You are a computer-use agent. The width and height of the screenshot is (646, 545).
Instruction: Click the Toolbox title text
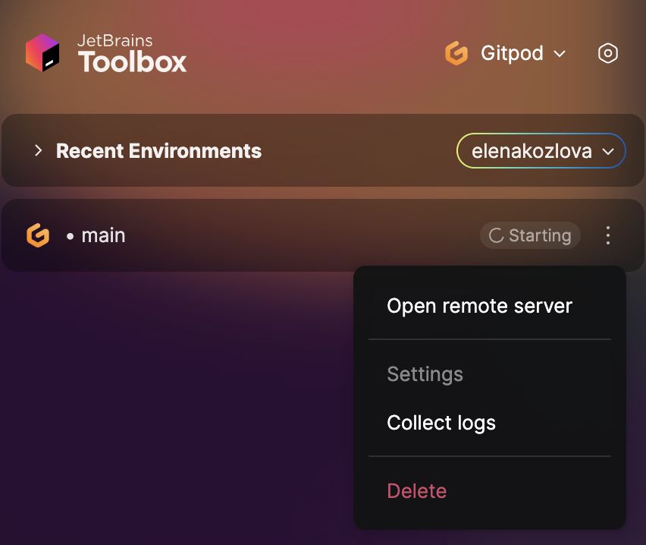pyautogui.click(x=132, y=61)
